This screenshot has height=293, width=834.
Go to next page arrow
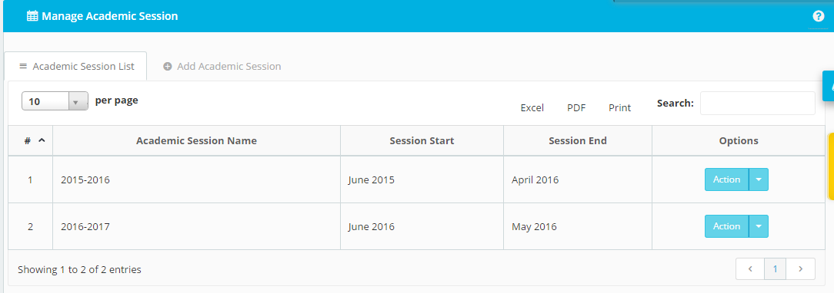coord(800,269)
